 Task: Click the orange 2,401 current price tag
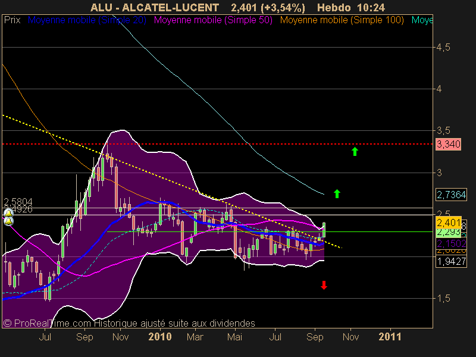click(x=449, y=223)
